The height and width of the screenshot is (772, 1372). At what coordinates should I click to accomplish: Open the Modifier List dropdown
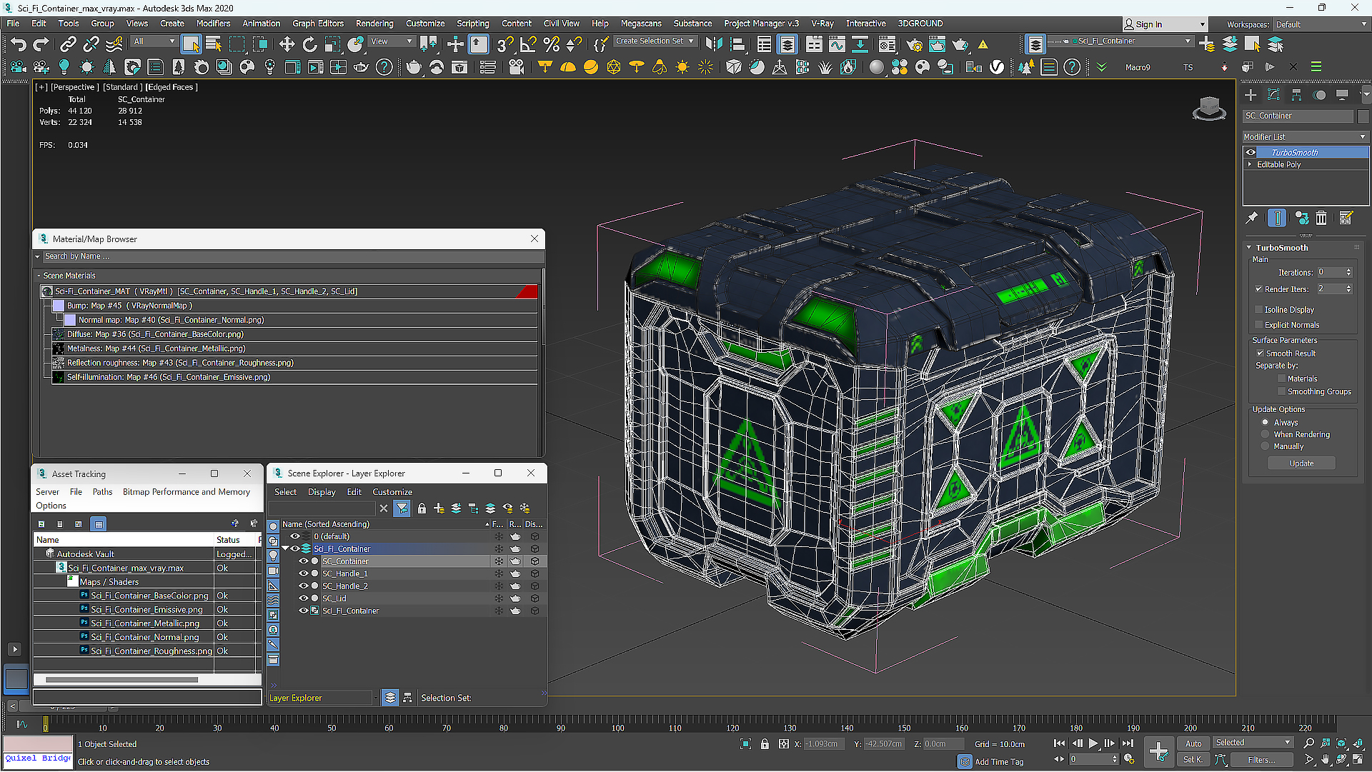[1305, 136]
